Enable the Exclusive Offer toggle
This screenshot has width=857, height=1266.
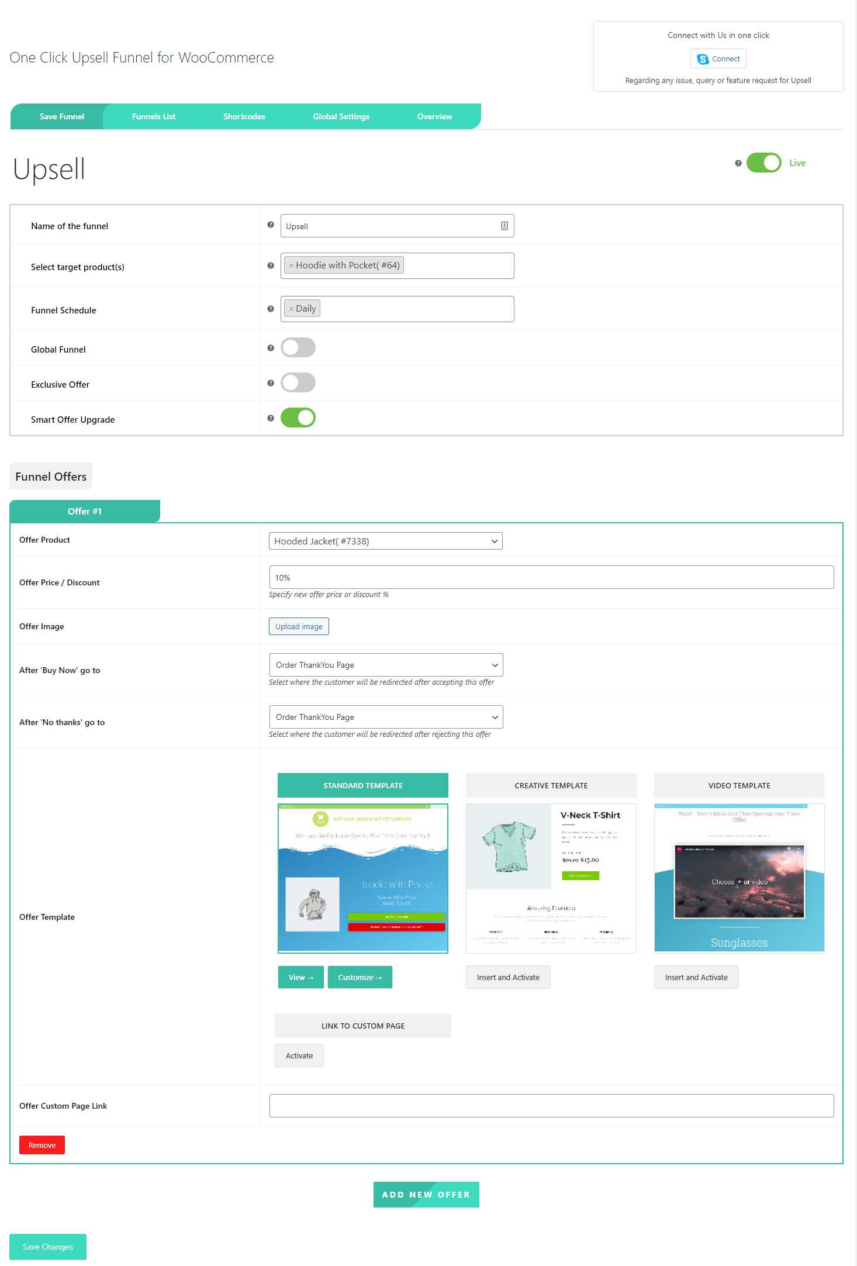pyautogui.click(x=298, y=382)
